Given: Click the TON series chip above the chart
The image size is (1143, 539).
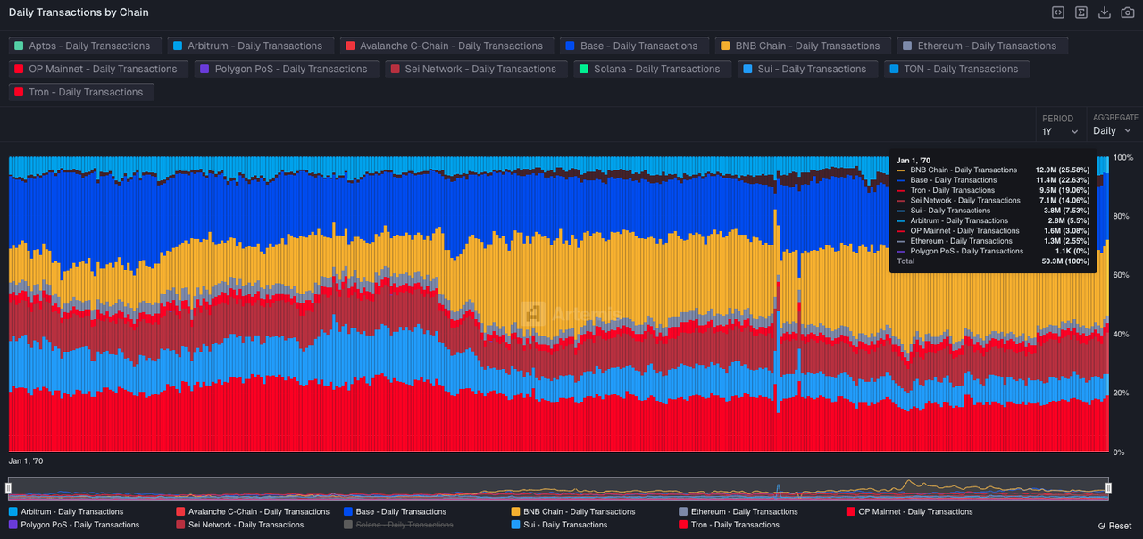Looking at the screenshot, I should tap(956, 69).
